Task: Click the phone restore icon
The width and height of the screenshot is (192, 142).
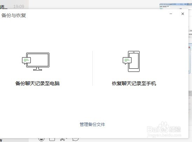Action: pos(131,61)
